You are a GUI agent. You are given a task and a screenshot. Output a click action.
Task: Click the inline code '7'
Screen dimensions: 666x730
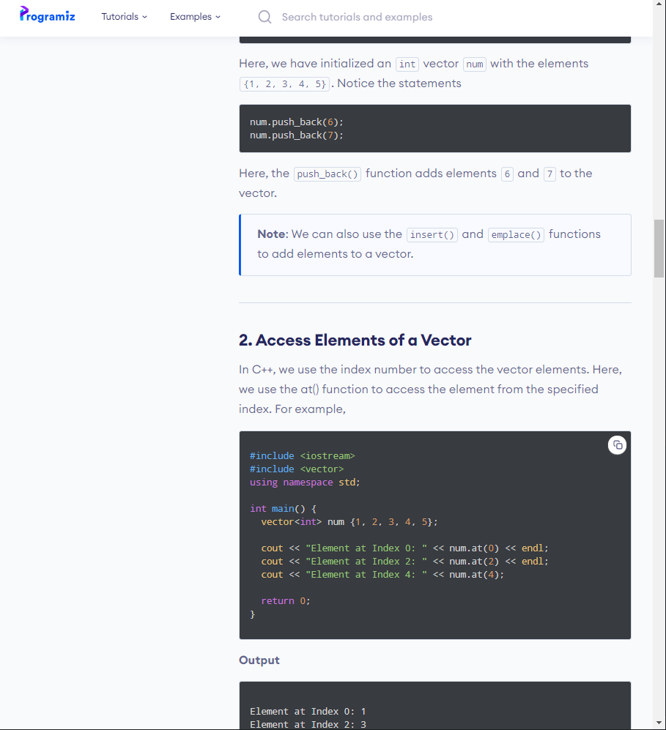tap(550, 174)
